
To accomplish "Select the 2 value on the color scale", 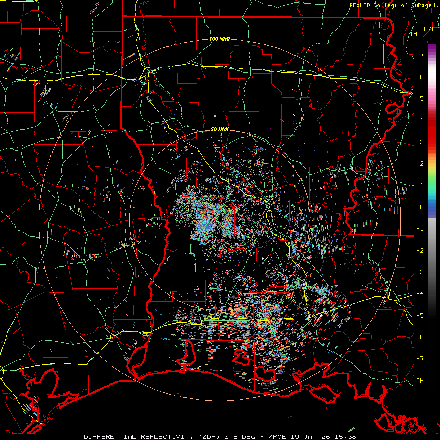I will [422, 164].
